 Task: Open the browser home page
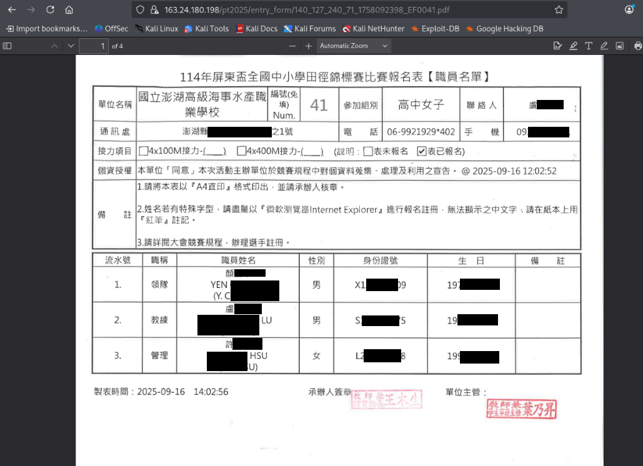[x=69, y=10]
